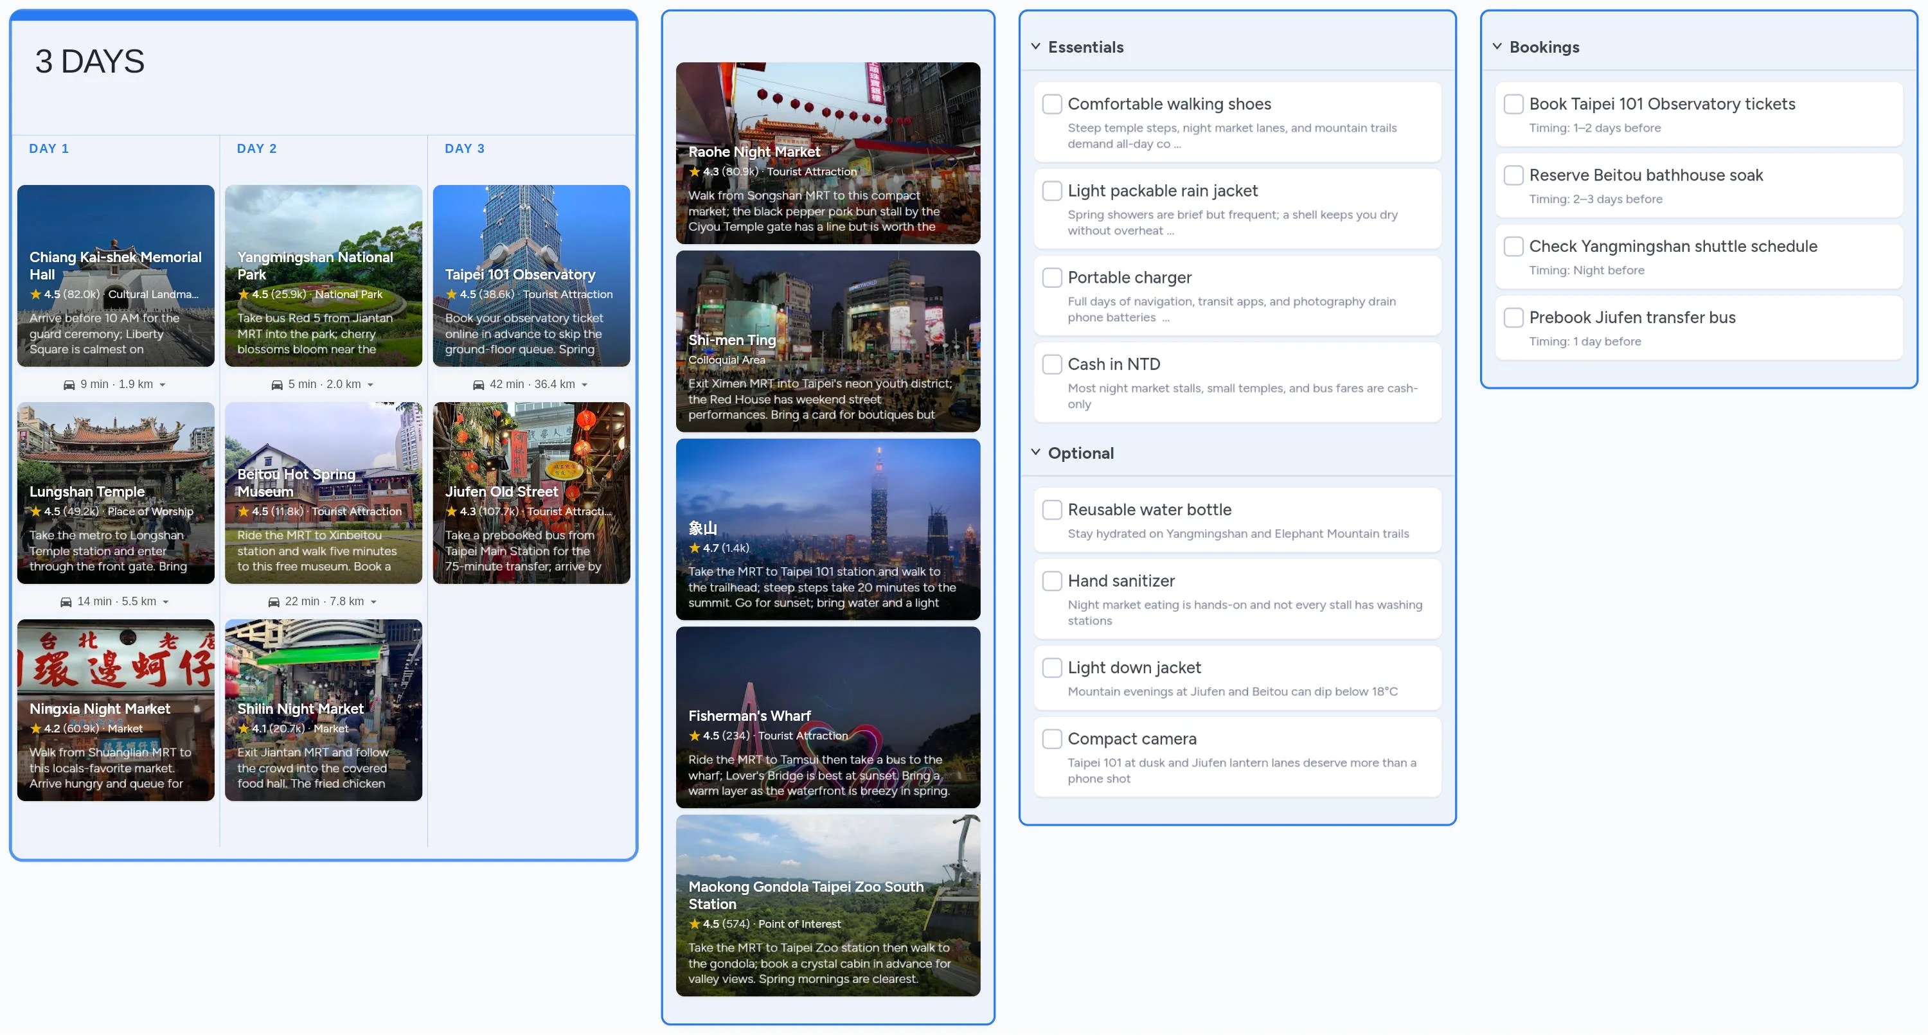This screenshot has width=1928, height=1035.
Task: Open Maokong Gondola Taipei Zoo card
Action: coord(828,905)
